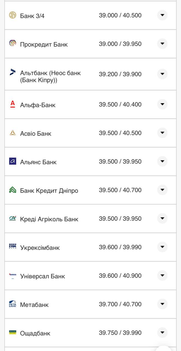The width and height of the screenshot is (181, 351).
Task: Click the Креді Агріколь Банк logo
Action: [12, 219]
